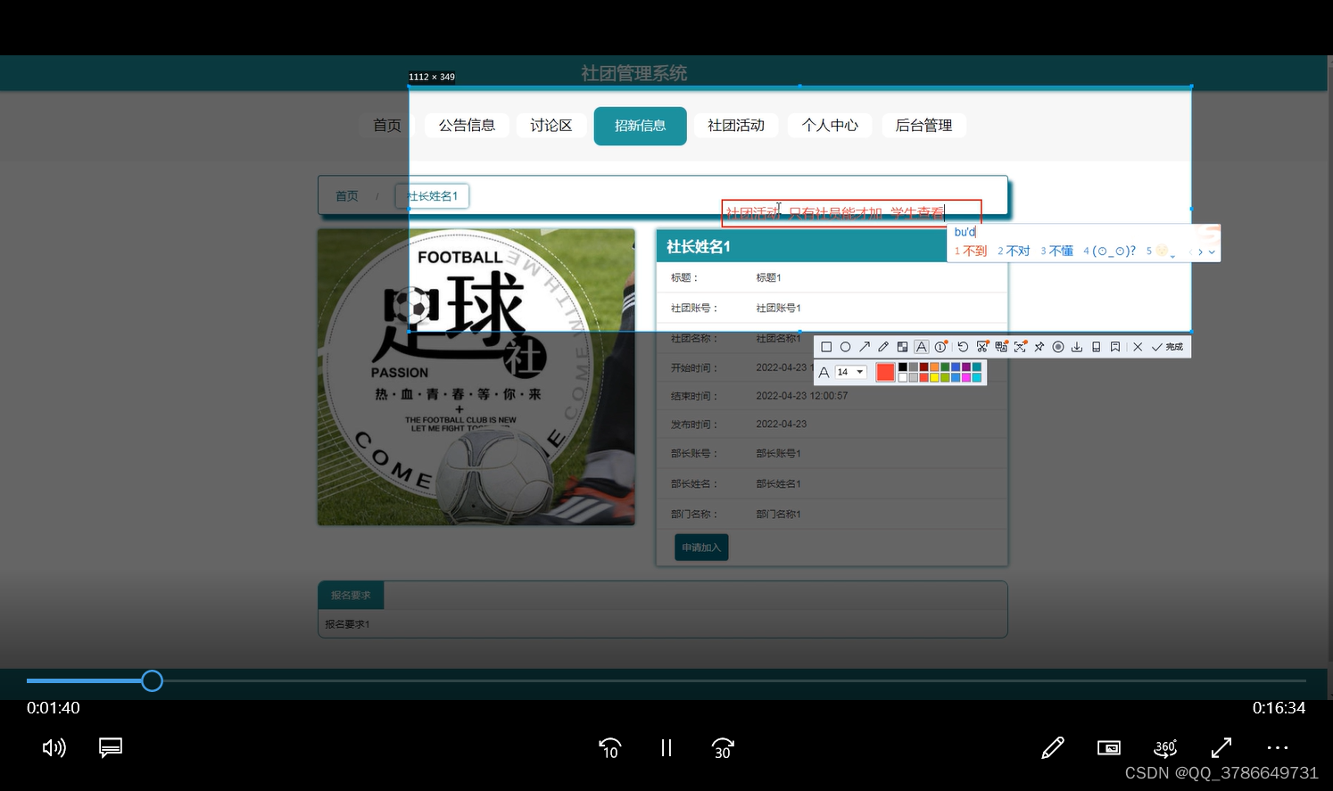Screen dimensions: 1333x791
Task: Select the arrow annotation tool
Action: pos(865,347)
